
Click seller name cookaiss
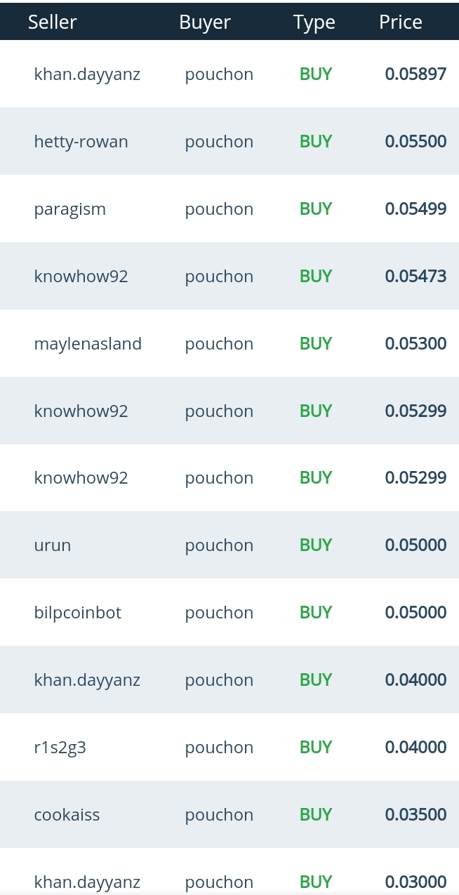67,815
